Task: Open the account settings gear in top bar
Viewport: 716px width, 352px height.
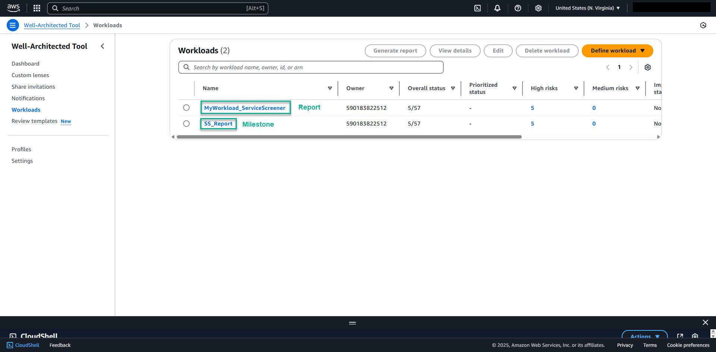Action: pyautogui.click(x=538, y=8)
